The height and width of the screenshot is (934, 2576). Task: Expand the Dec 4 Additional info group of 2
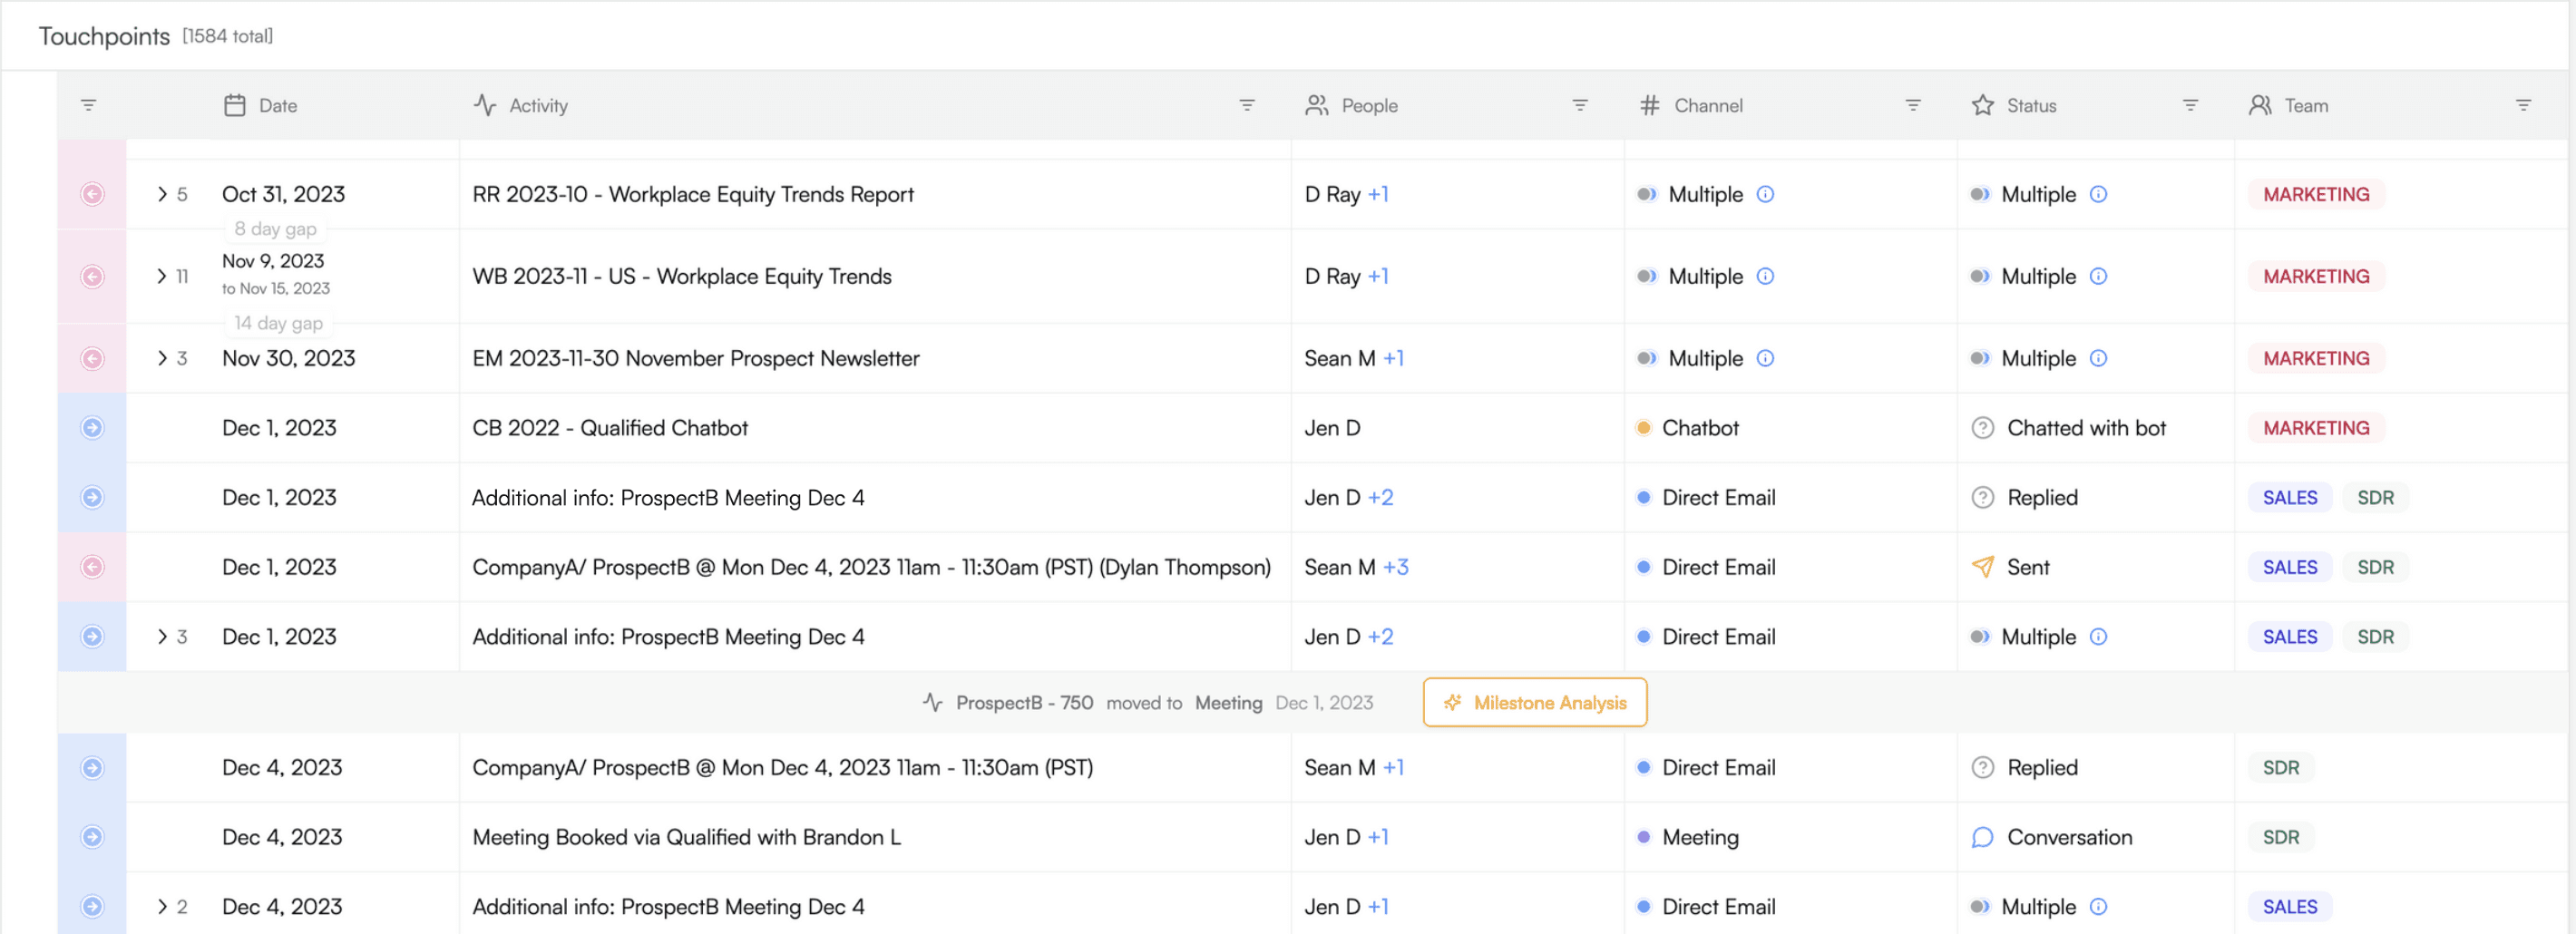click(x=162, y=906)
